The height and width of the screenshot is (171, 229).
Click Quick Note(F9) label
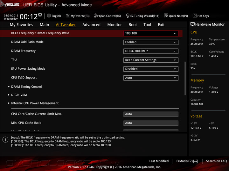(178, 16)
